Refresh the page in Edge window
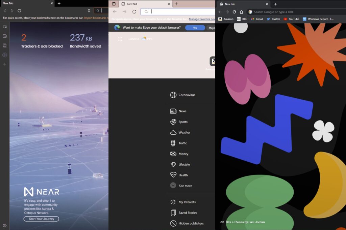Viewport: 346px width, 230px height. pos(134,12)
